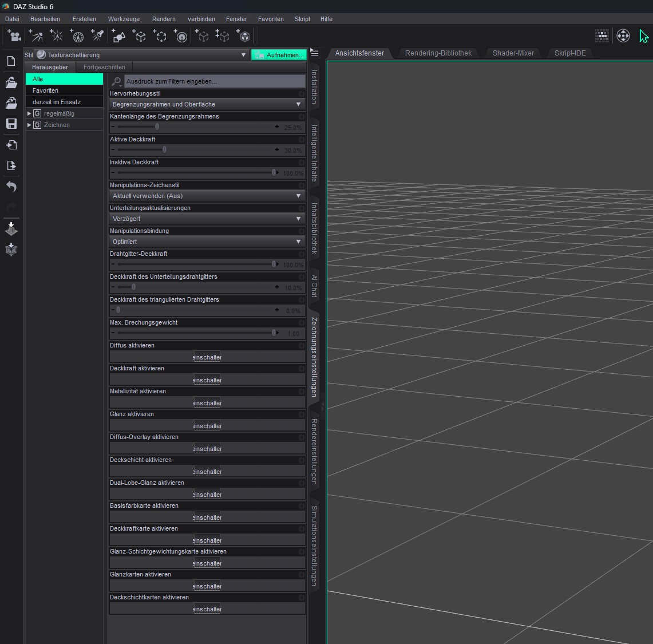This screenshot has height=644, width=653.
Task: Open the Manipulationsbindung dropdown set to Optimiert
Action: tap(207, 242)
